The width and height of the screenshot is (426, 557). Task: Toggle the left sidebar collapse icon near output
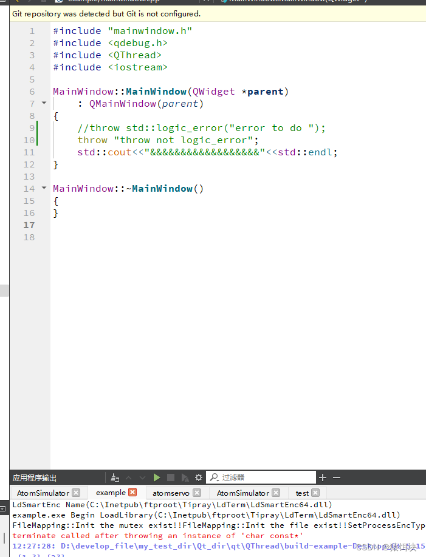(3, 508)
